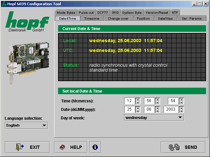Click the EXIT button
The image size is (210, 157).
(27, 147)
